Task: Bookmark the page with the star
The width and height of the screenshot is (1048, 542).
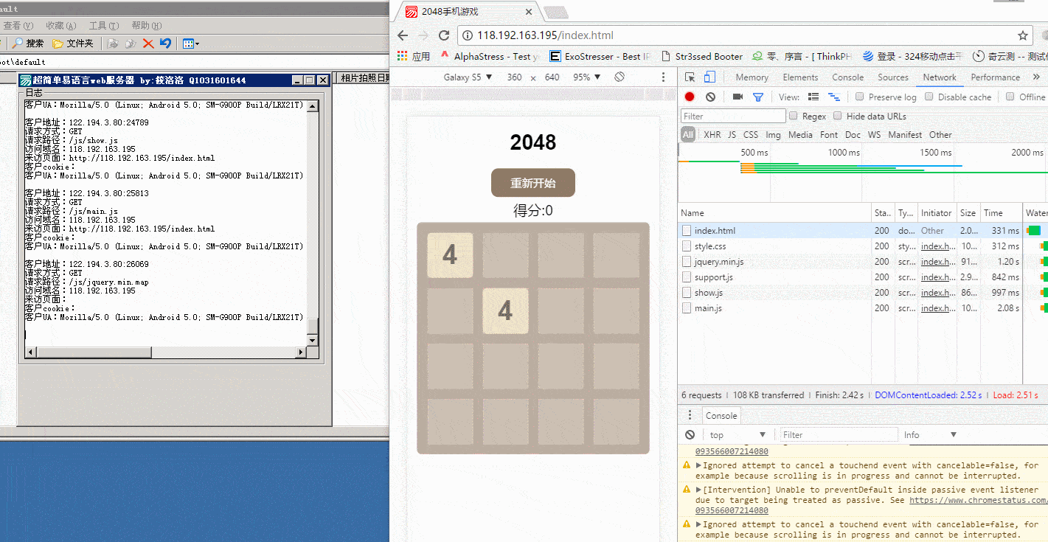Action: tap(1023, 35)
